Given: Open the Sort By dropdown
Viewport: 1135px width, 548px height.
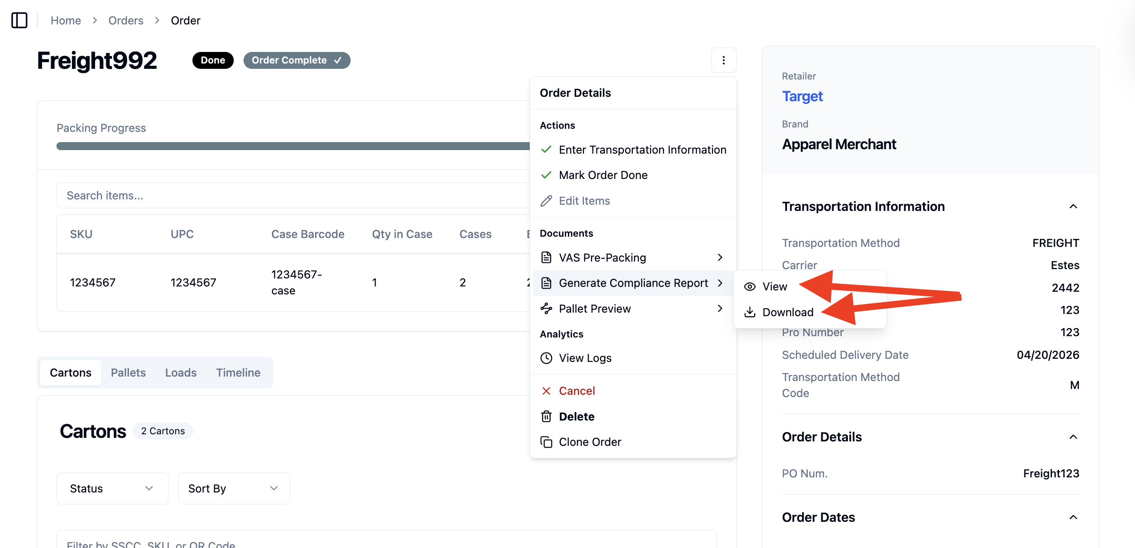Looking at the screenshot, I should (x=234, y=488).
